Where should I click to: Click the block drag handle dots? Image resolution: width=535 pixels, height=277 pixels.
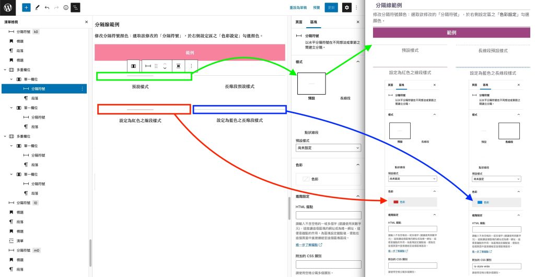click(156, 66)
